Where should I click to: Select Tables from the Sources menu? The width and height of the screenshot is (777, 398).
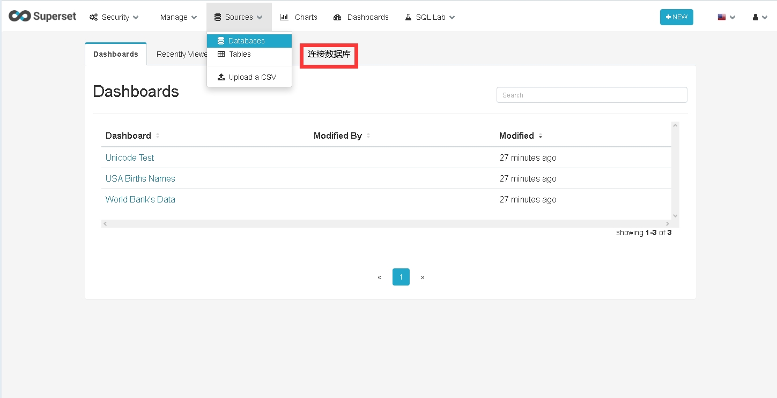coord(249,54)
